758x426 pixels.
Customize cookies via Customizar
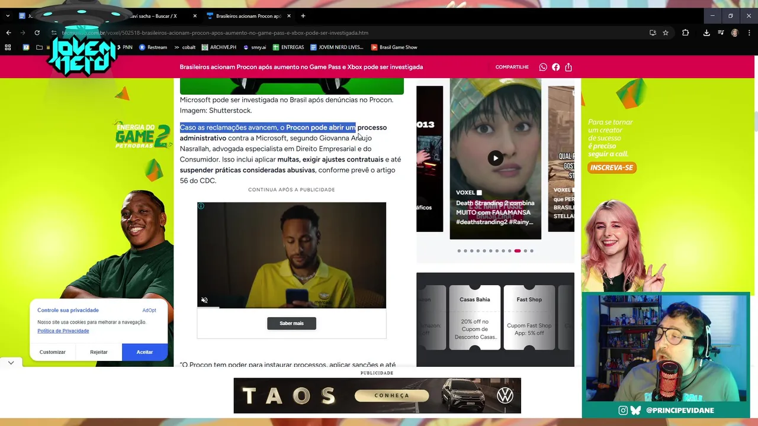tap(53, 352)
